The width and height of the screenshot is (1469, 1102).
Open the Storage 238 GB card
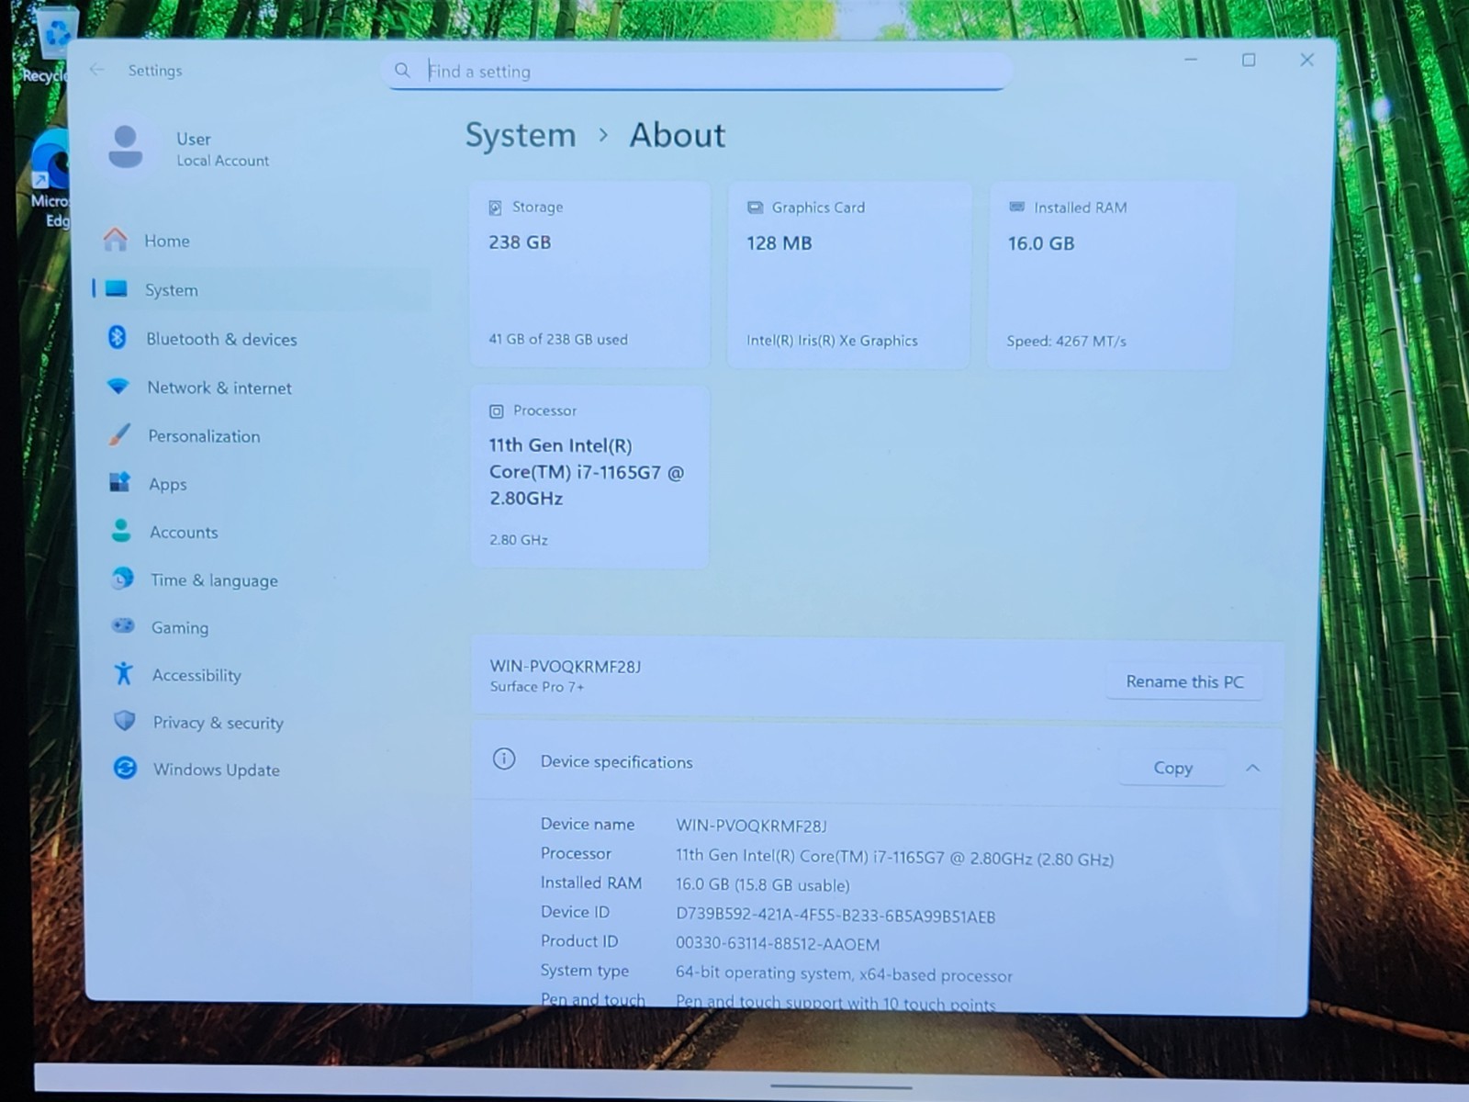pyautogui.click(x=590, y=275)
